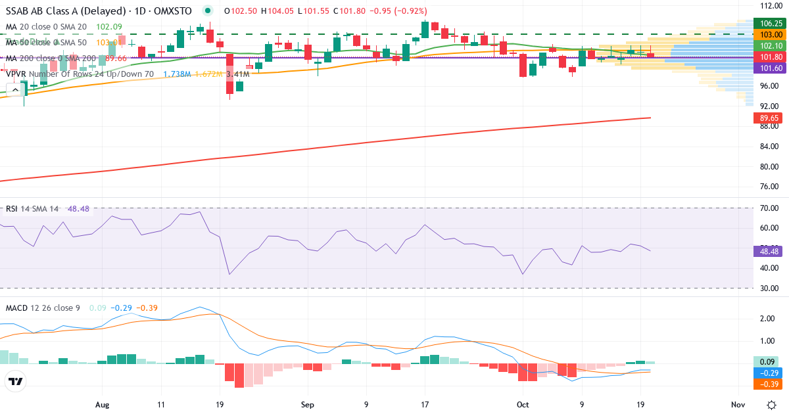
Task: Click the Oct date on time axis
Action: [x=523, y=404]
